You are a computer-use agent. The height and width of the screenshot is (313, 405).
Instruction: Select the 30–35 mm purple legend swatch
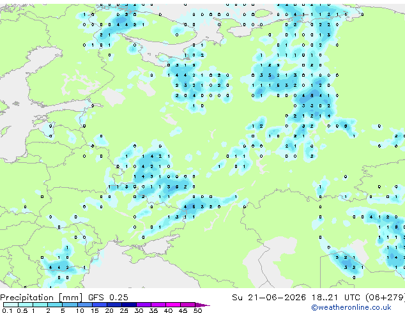[x=144, y=305]
